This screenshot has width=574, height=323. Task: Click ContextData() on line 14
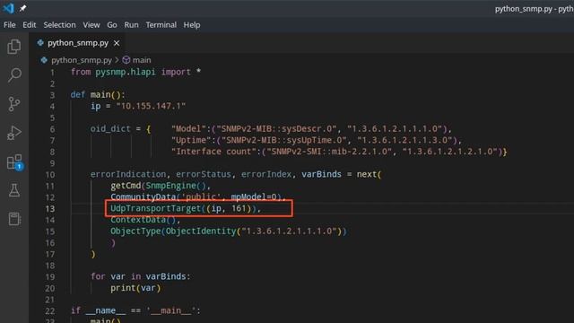tap(143, 220)
